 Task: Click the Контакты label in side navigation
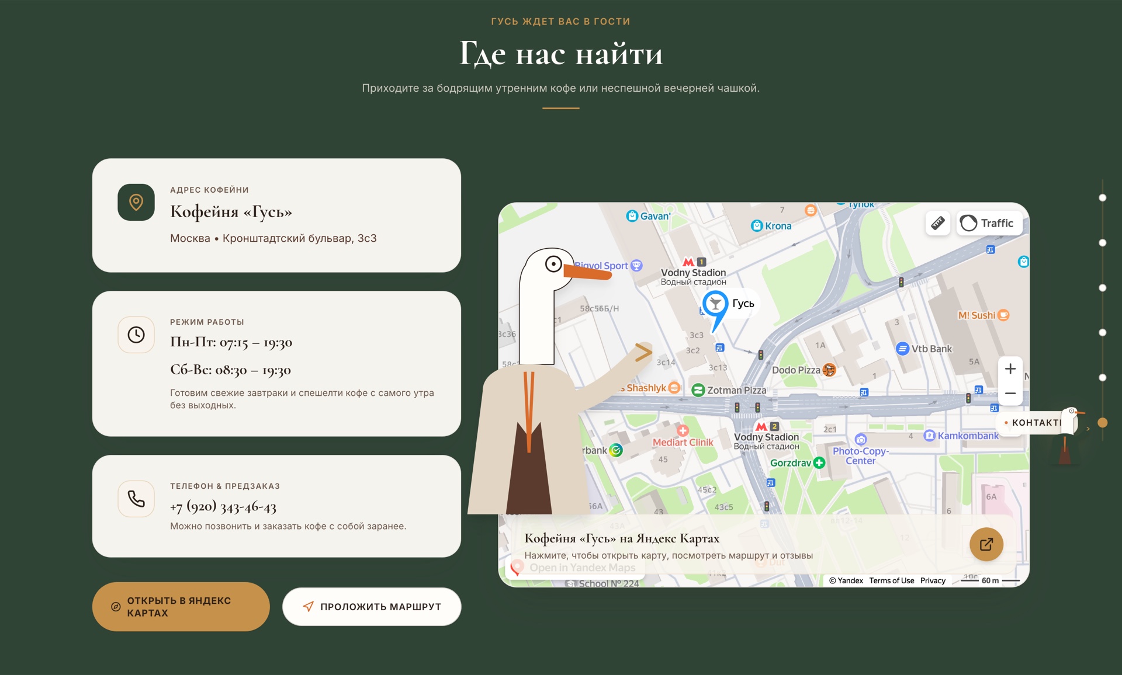tap(1036, 423)
